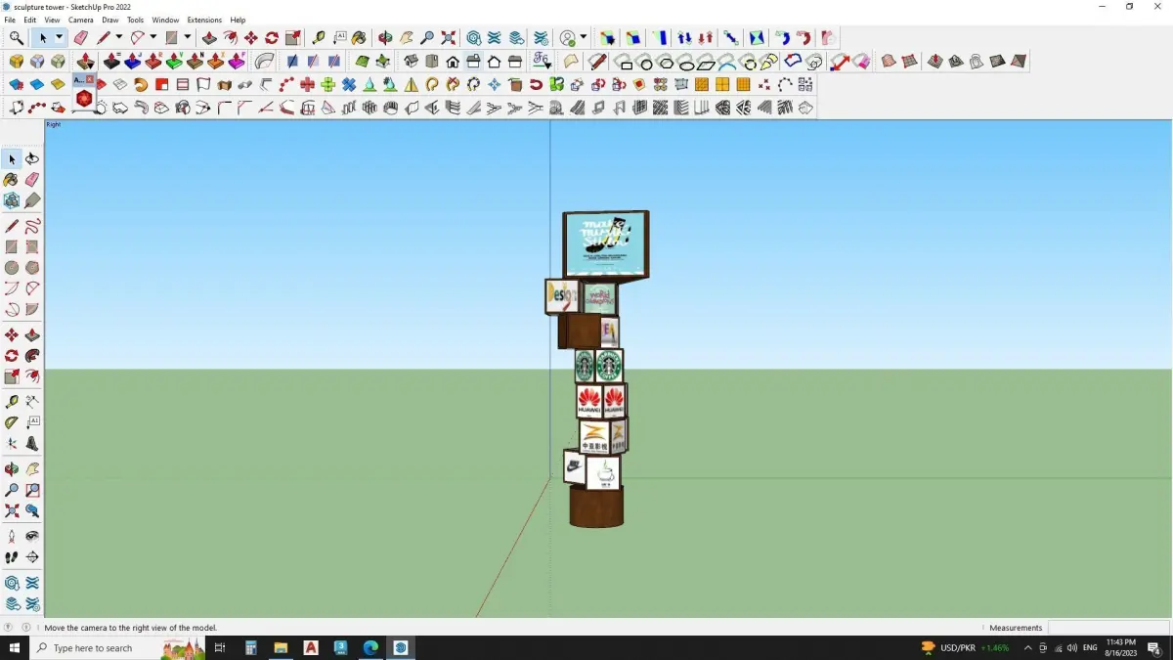
Task: Click Zoom Extents in the top toolbar
Action: [x=449, y=38]
